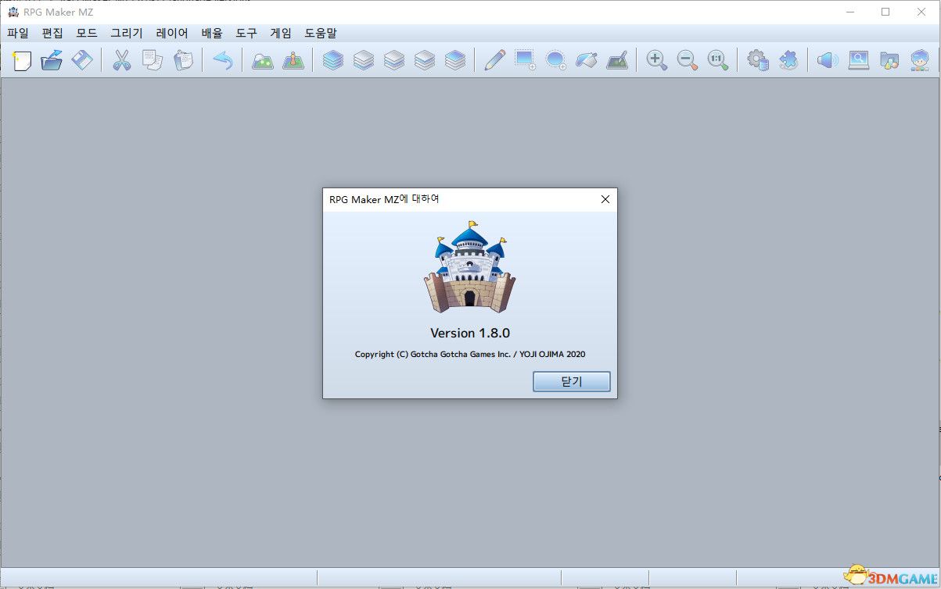Screen dimensions: 941x589
Task: Click the Copy icon in the toolbar
Action: 153,60
